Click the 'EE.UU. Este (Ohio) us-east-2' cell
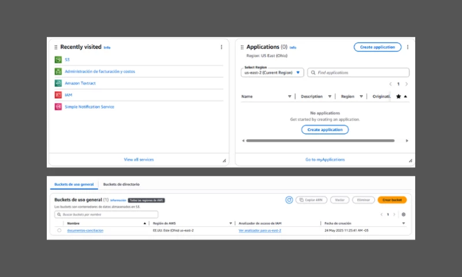Viewport: 462px width, 277px height. [173, 230]
